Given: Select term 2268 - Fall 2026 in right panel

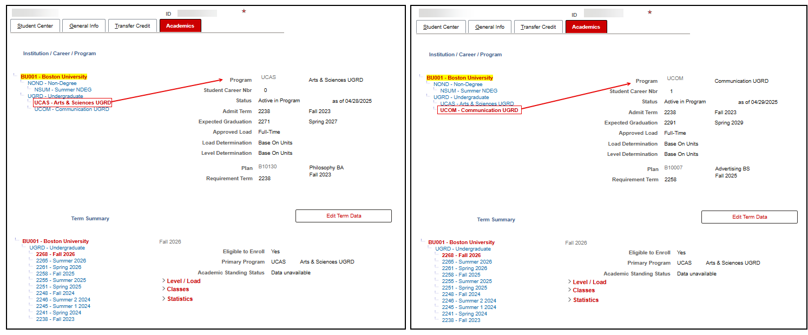Looking at the screenshot, I should pyautogui.click(x=461, y=255).
